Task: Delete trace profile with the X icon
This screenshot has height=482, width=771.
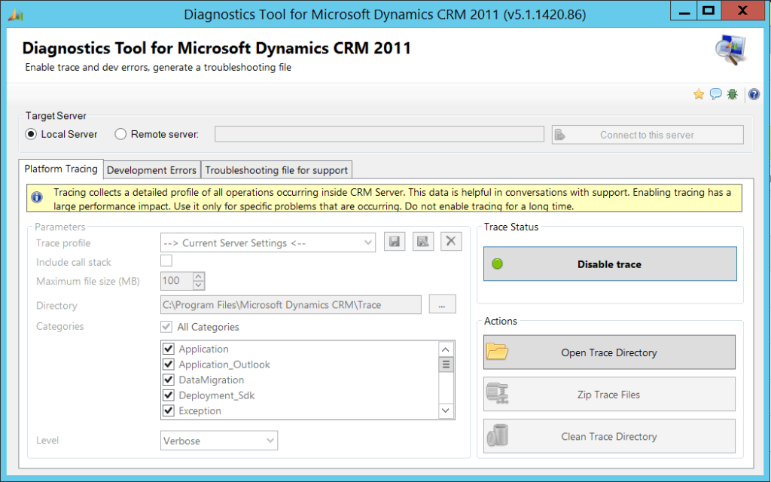Action: coord(451,242)
